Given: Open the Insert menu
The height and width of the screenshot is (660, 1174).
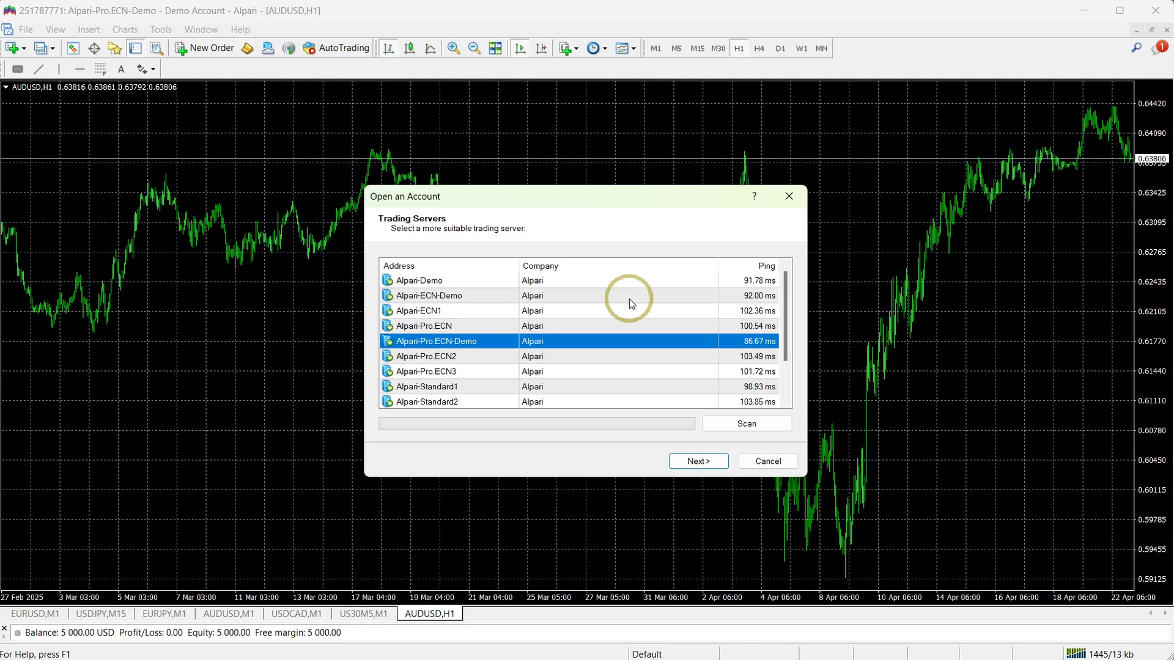Looking at the screenshot, I should pos(89,29).
